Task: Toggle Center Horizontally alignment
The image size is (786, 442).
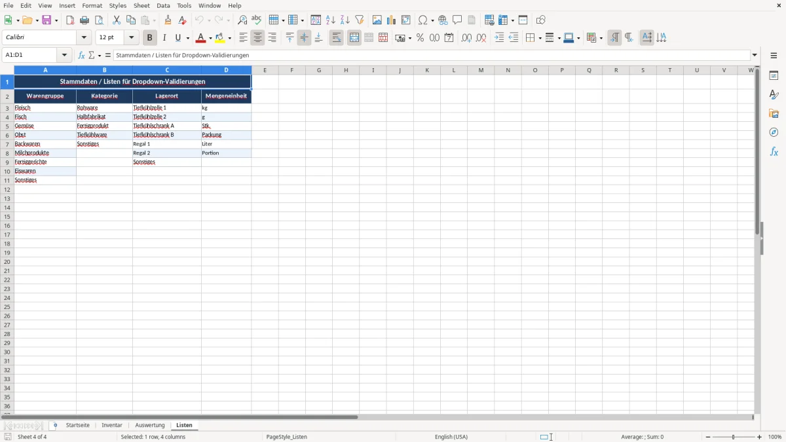Action: point(257,38)
